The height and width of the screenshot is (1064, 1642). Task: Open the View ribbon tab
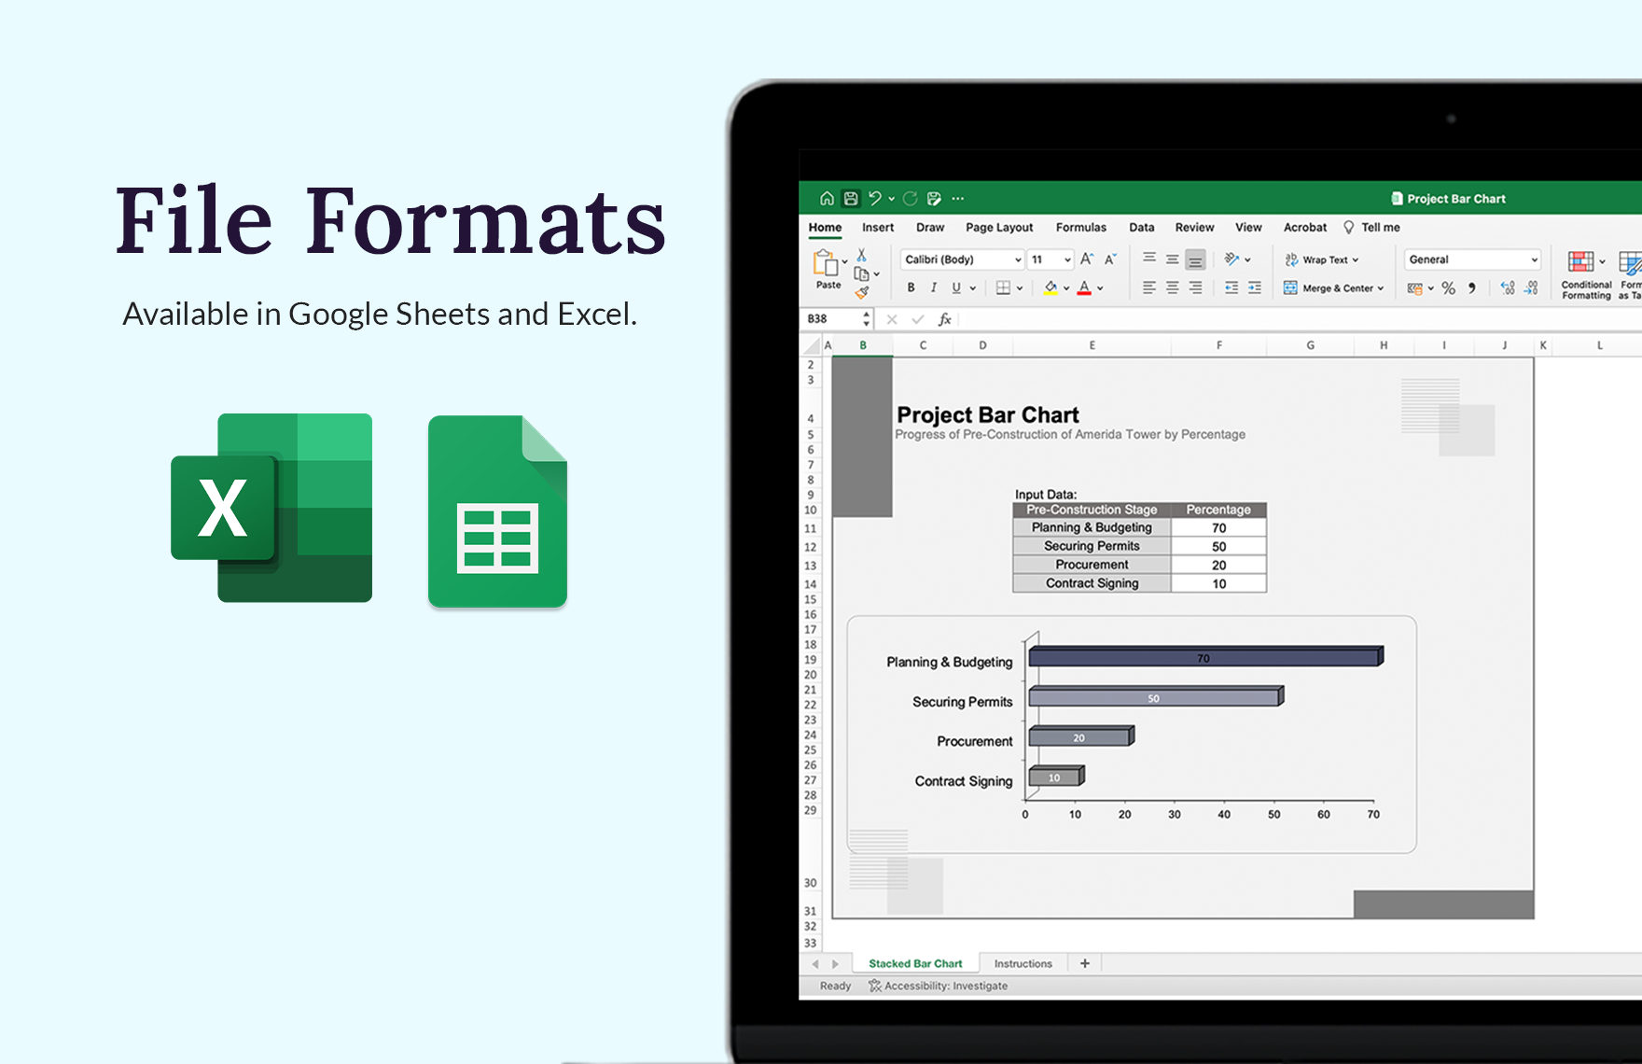pos(1248,227)
